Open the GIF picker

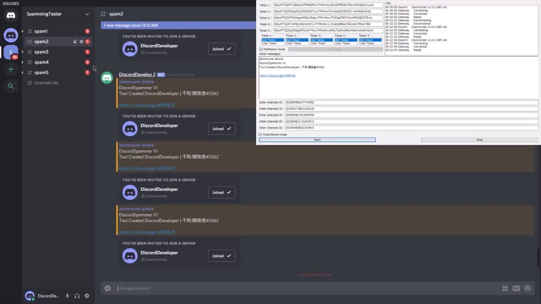pos(516,288)
